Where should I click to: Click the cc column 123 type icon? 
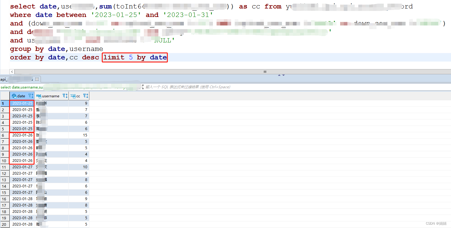point(73,96)
